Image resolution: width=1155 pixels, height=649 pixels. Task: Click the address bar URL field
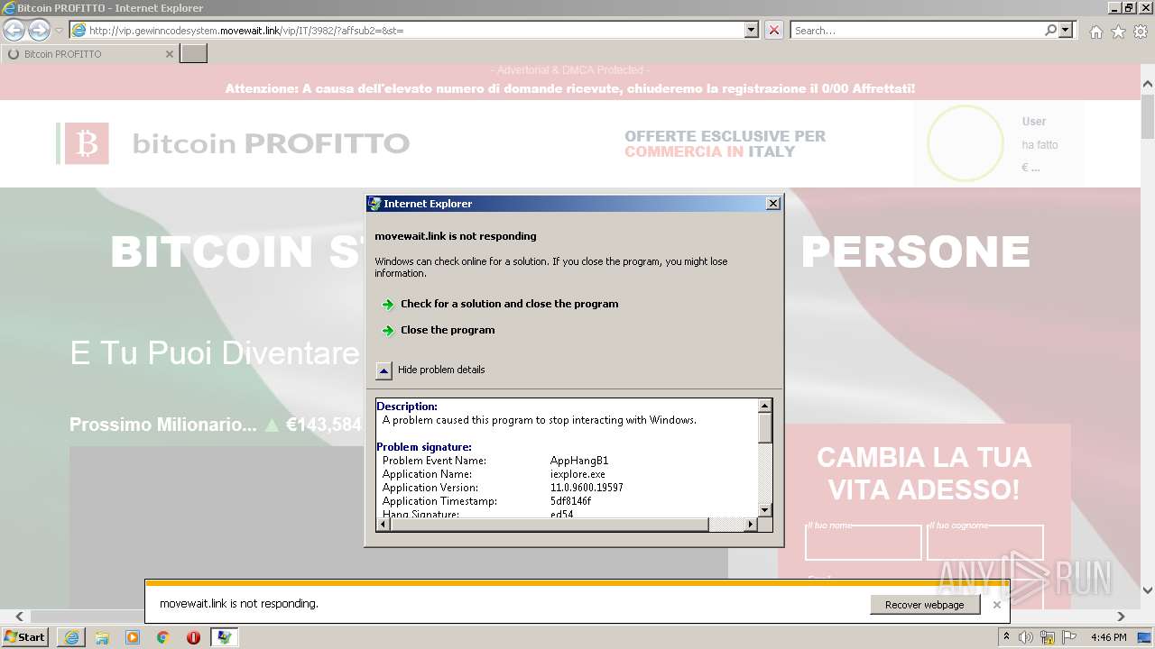407,30
